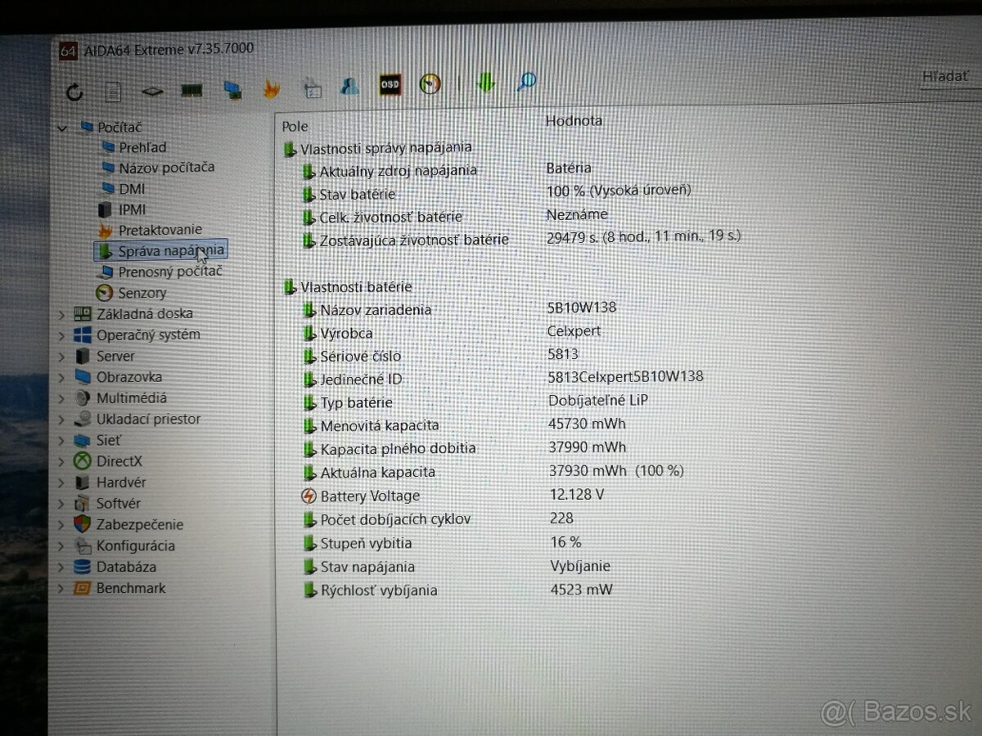Click the memory module toolbar icon
Screen dimensions: 982x736
(x=191, y=88)
